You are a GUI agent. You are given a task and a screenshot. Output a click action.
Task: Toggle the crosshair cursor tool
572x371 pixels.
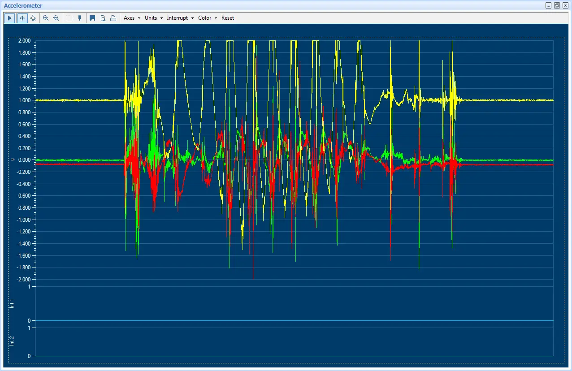click(22, 18)
